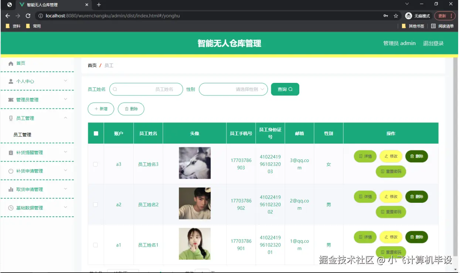Expand the 管理员管理 sidebar menu
The width and height of the screenshot is (460, 273).
(65, 99)
